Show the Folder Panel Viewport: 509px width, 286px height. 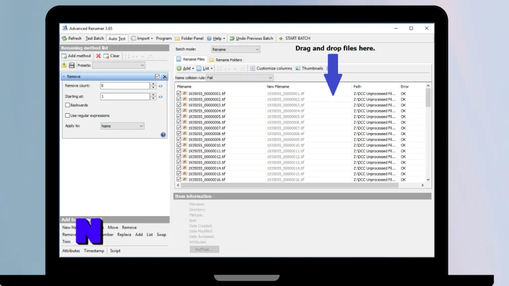tap(189, 38)
